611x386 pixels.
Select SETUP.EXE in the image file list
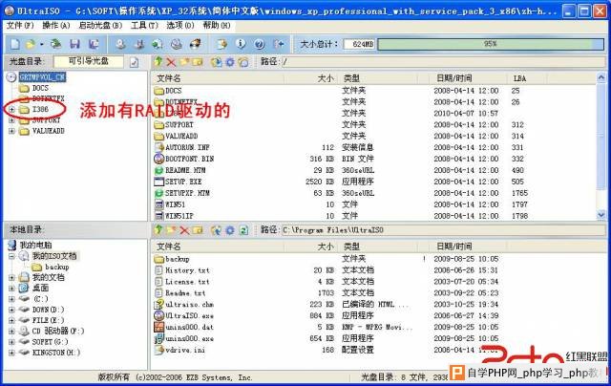click(x=183, y=182)
